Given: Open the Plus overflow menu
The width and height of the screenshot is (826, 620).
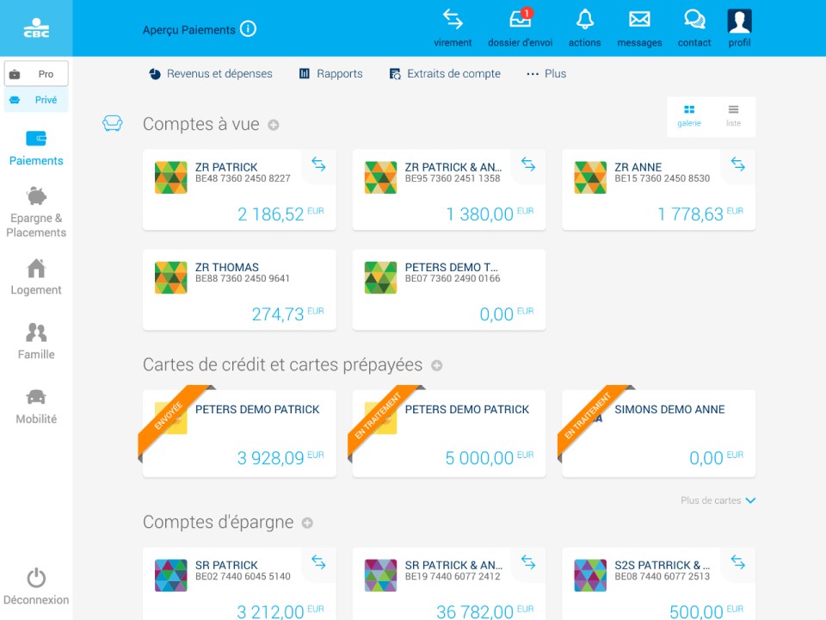Looking at the screenshot, I should (546, 74).
